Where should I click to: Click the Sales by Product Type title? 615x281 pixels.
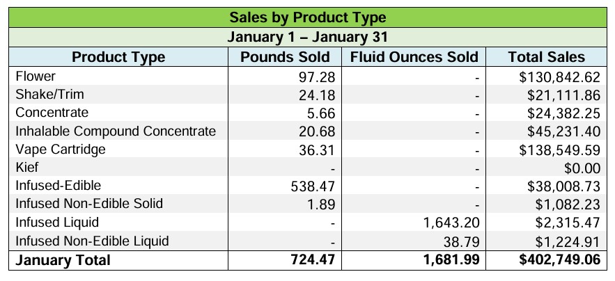[x=307, y=17]
